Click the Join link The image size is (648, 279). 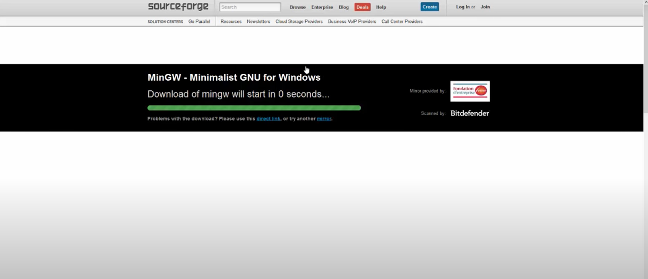pos(485,7)
